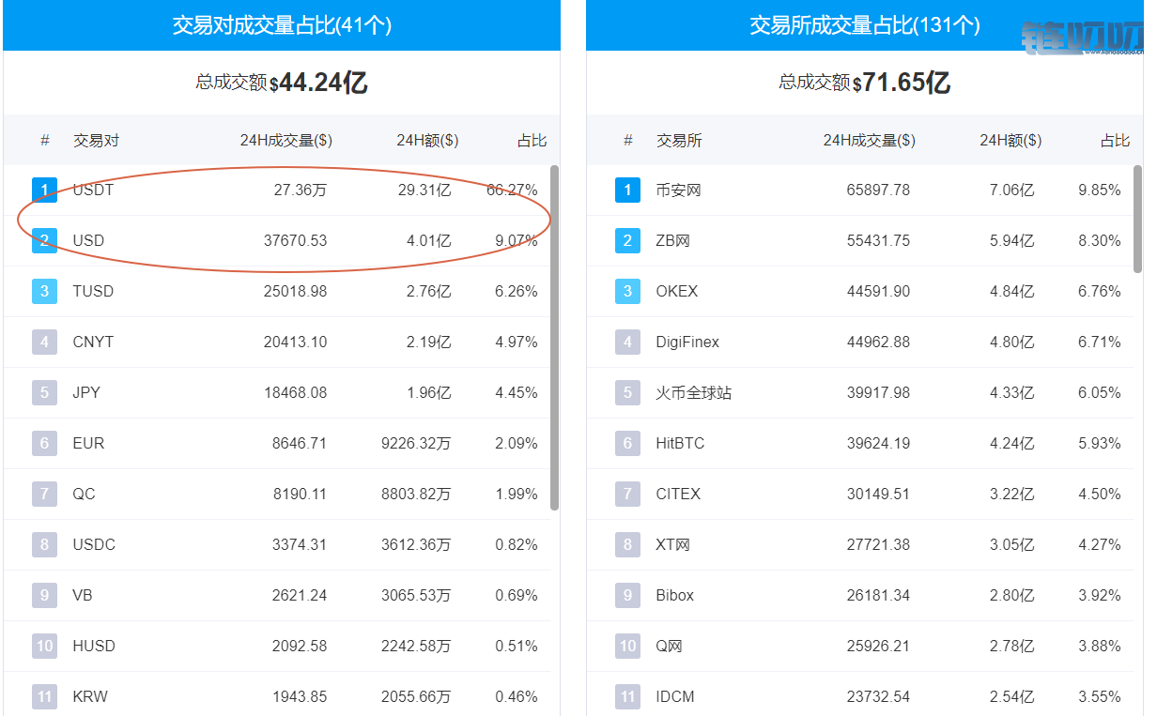The height and width of the screenshot is (716, 1157).
Task: Click the exchanges table scrollbar
Action: coord(1138,220)
